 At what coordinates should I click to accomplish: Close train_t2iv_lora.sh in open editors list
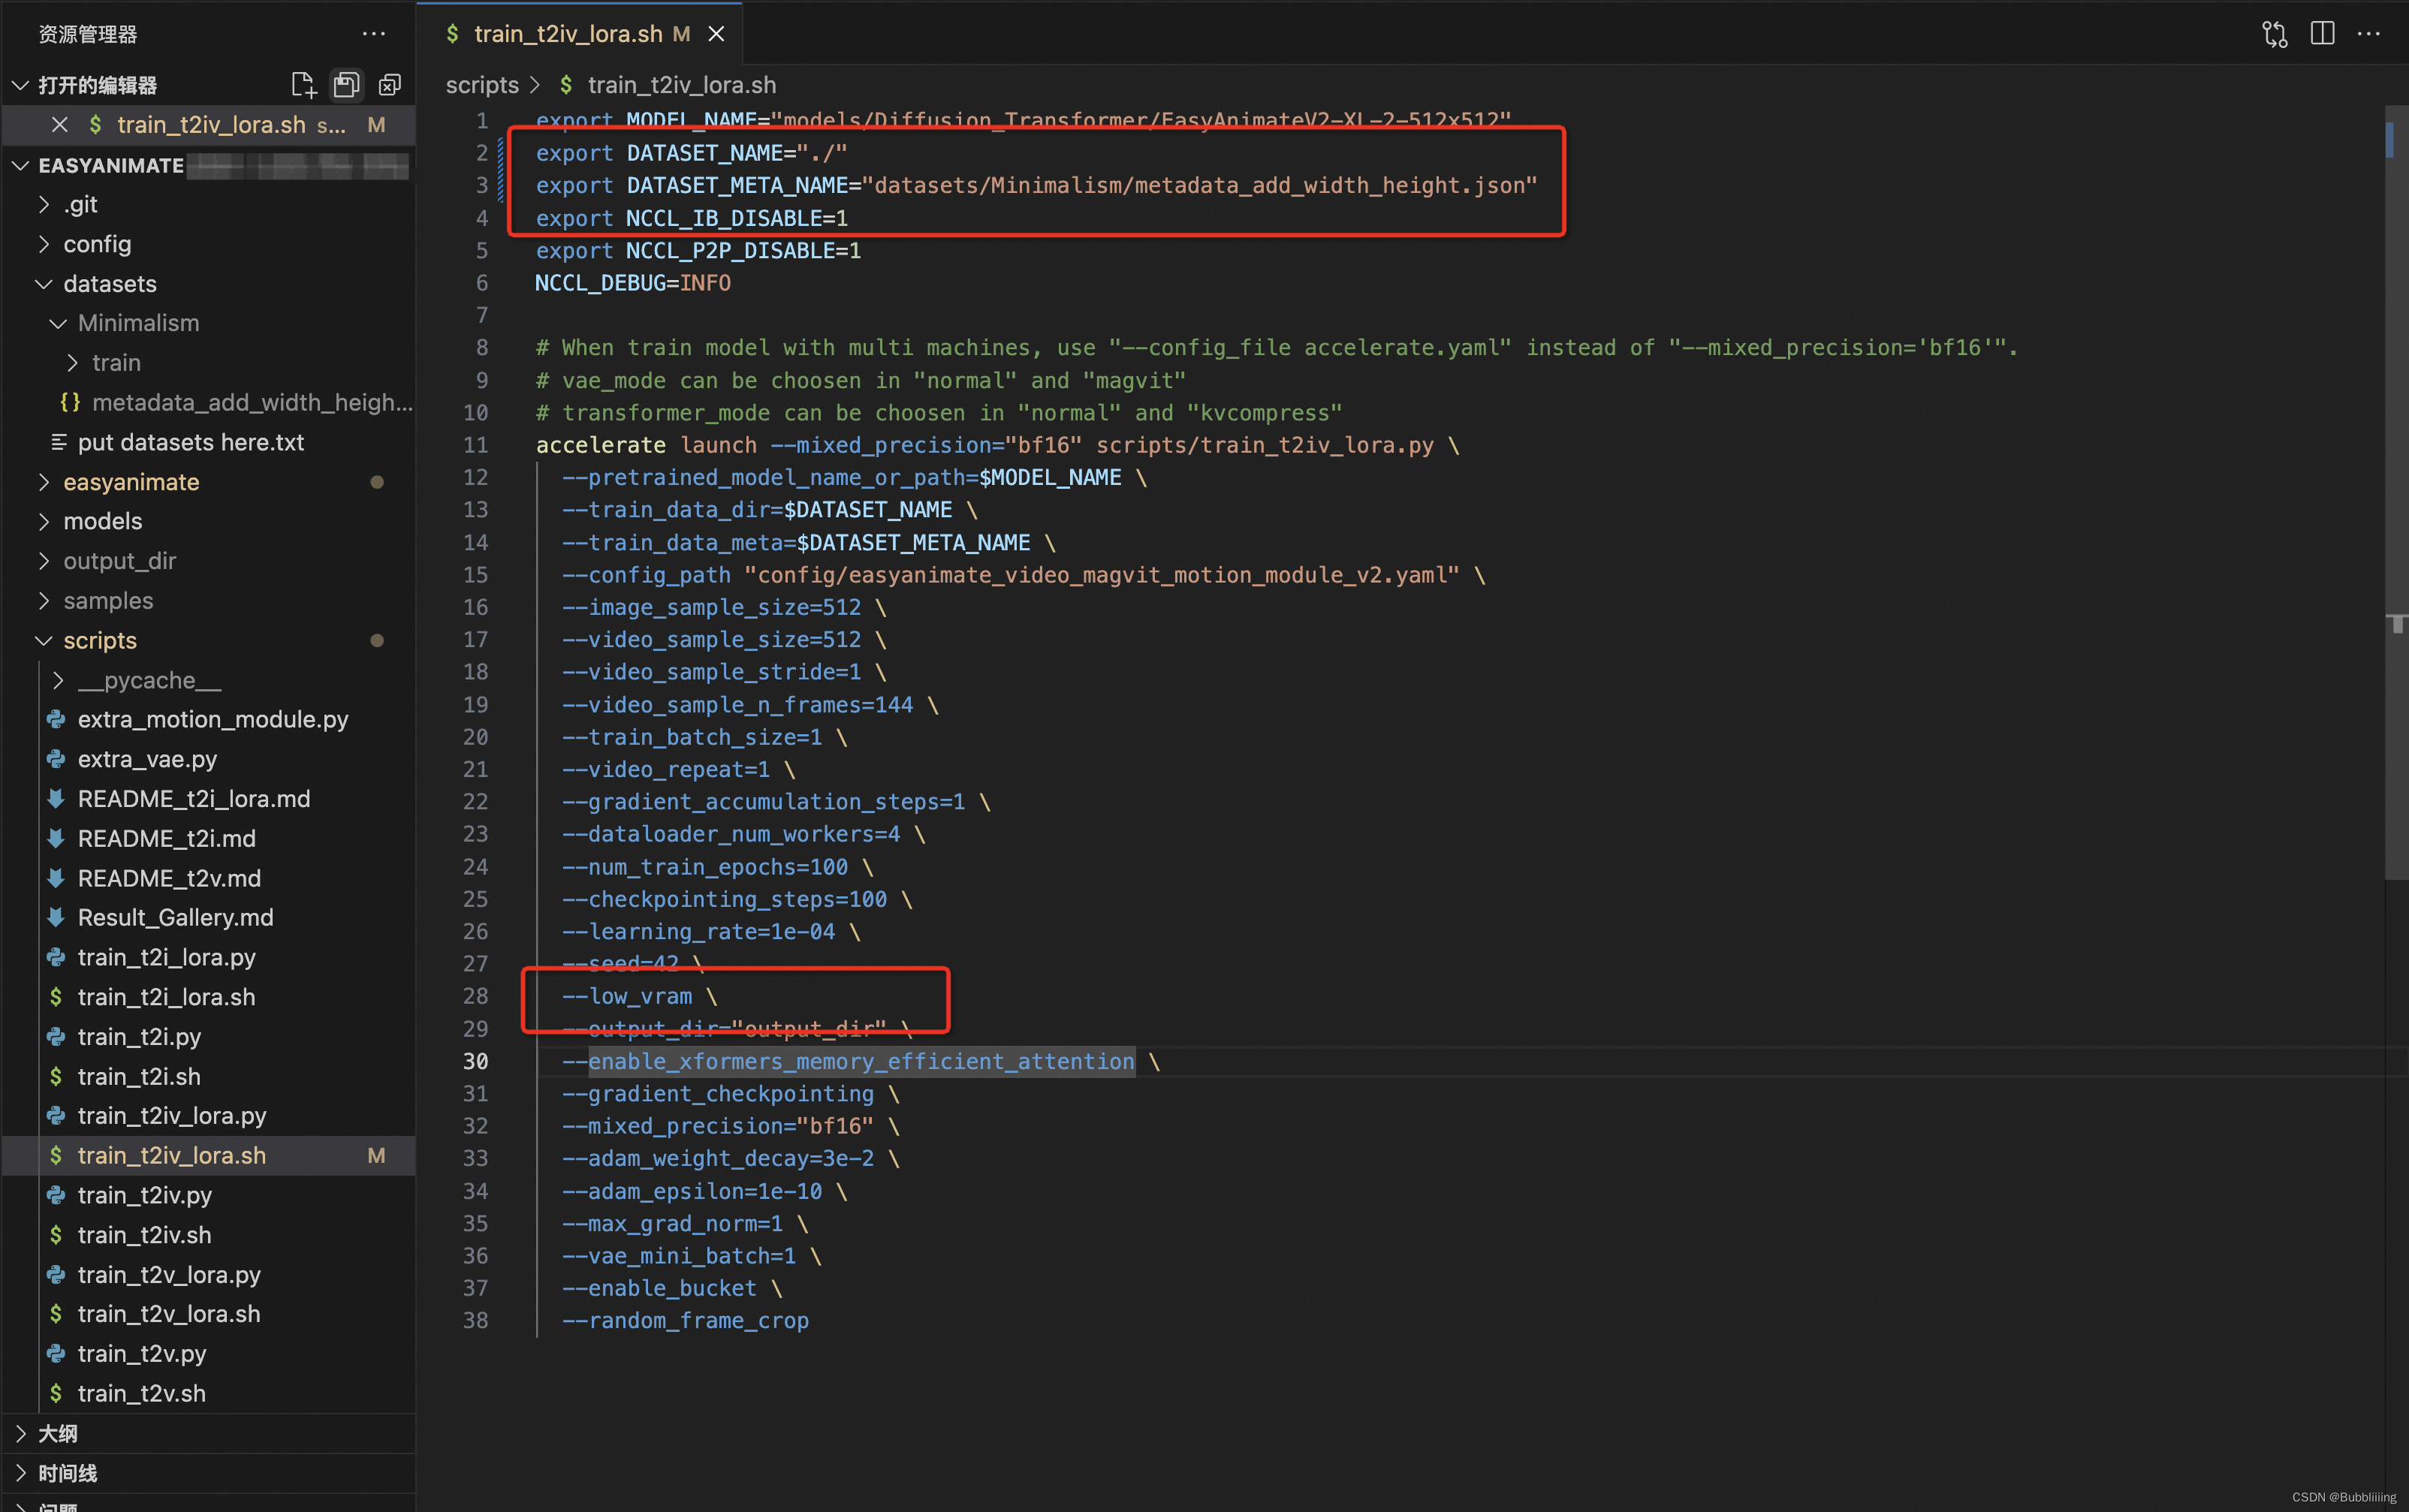click(x=60, y=125)
